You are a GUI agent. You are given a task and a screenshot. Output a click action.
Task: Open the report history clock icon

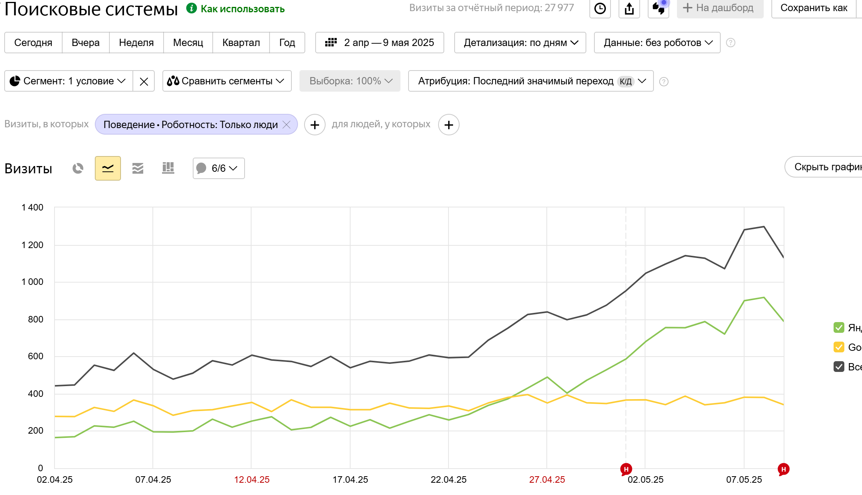click(600, 8)
